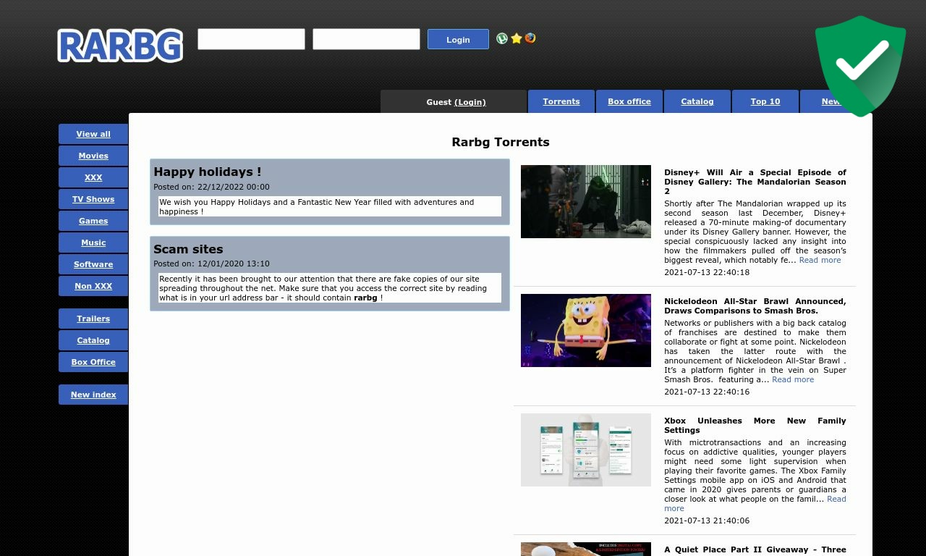Click the RARBG logo
Viewport: 926px width, 556px height.
click(120, 46)
